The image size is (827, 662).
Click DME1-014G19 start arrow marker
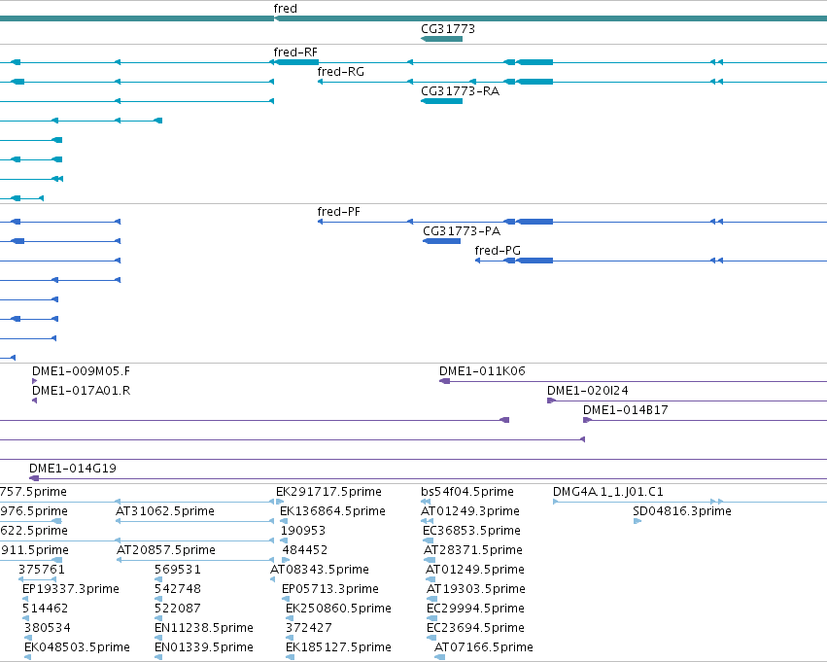34,478
